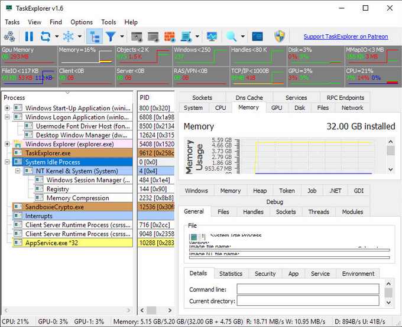Click the blue refresh arrows toolbar icon

pyautogui.click(x=46, y=37)
